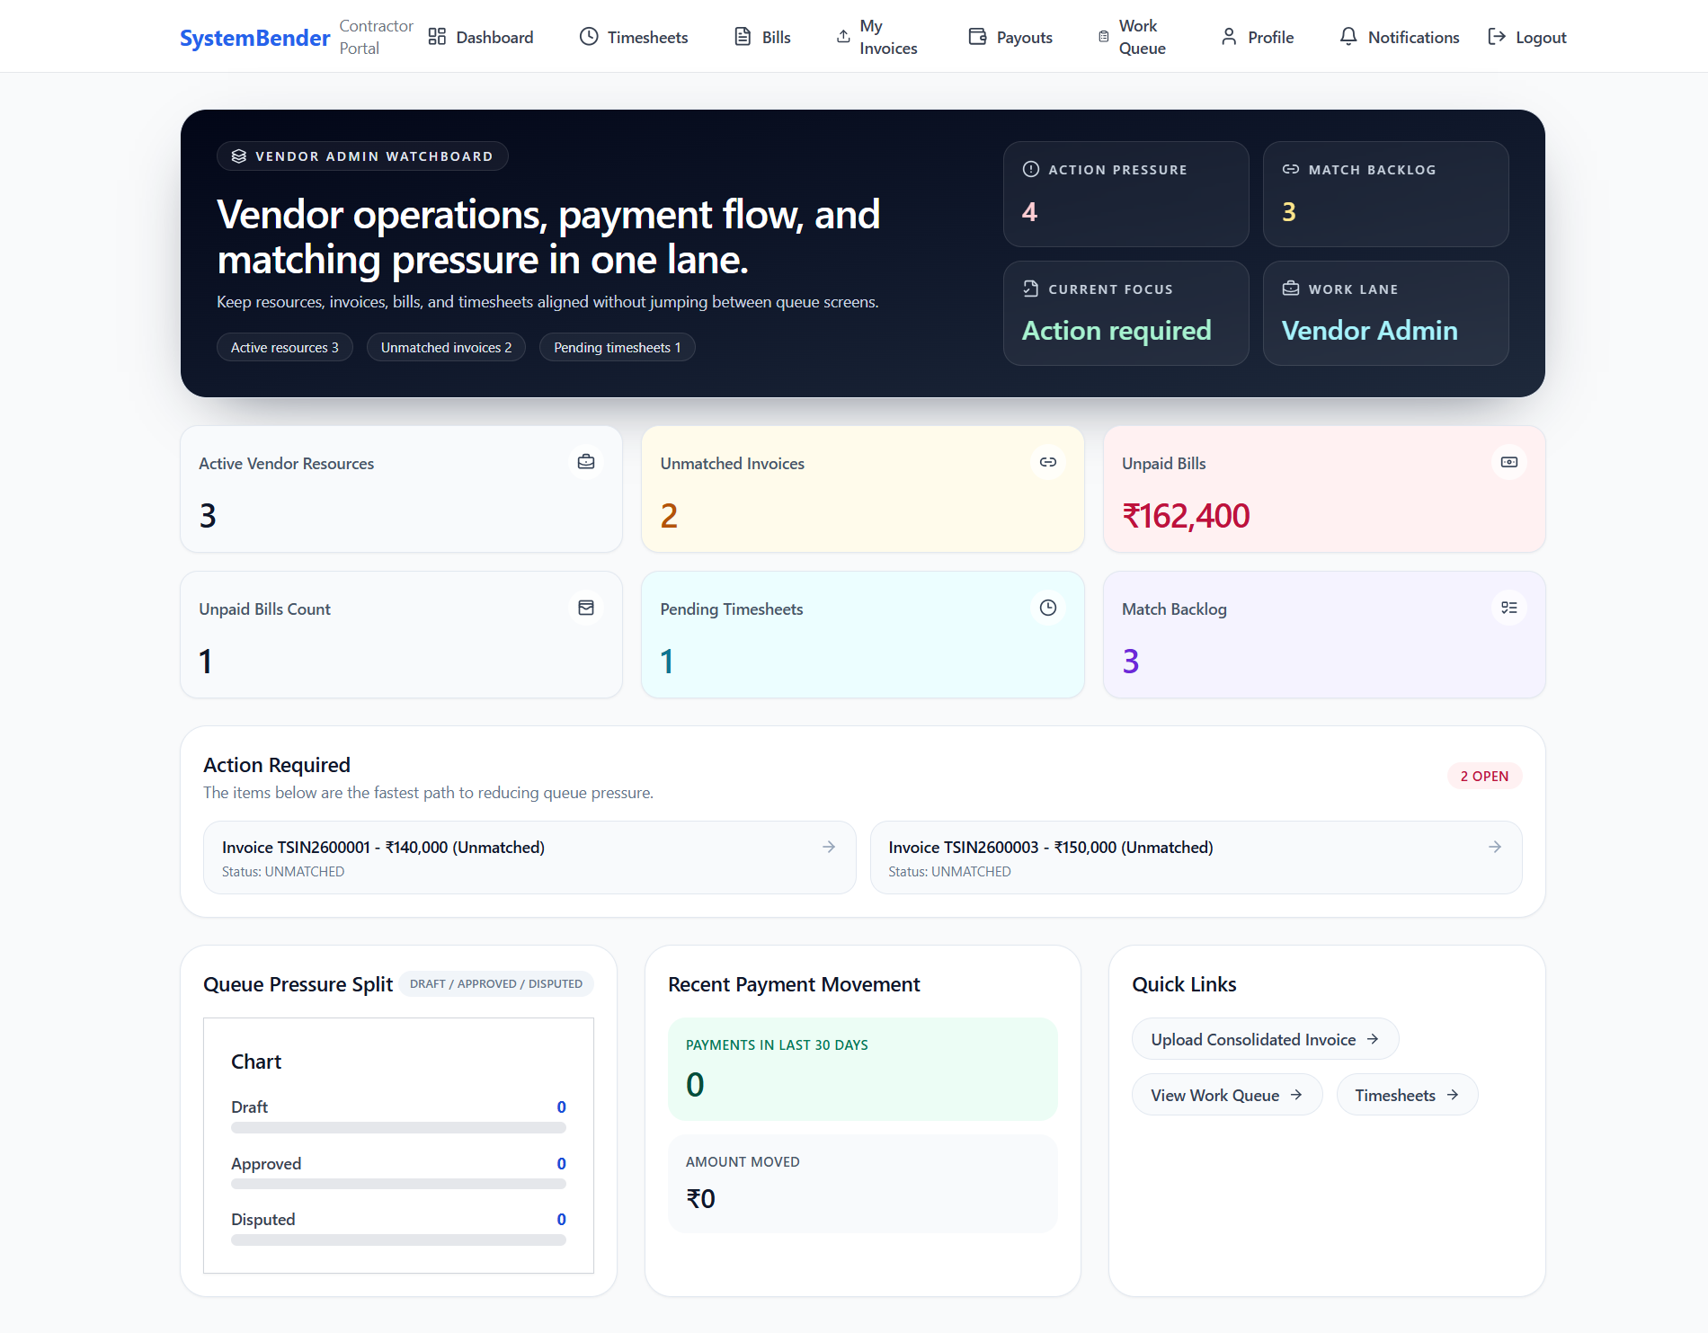Image resolution: width=1708 pixels, height=1333 pixels.
Task: Open Invoice TSIN2600001 action item
Action: click(x=529, y=858)
